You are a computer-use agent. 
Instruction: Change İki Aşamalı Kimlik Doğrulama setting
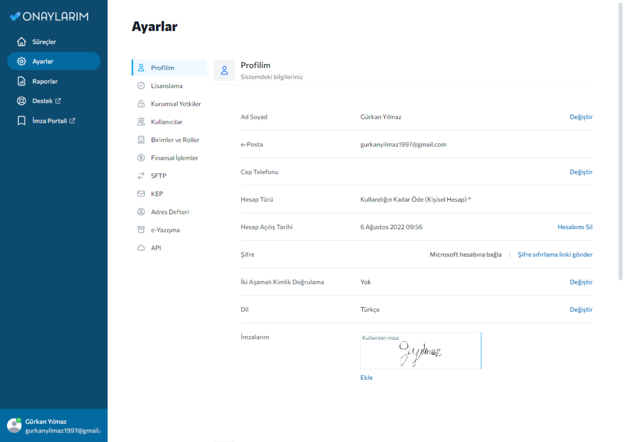pyautogui.click(x=581, y=282)
